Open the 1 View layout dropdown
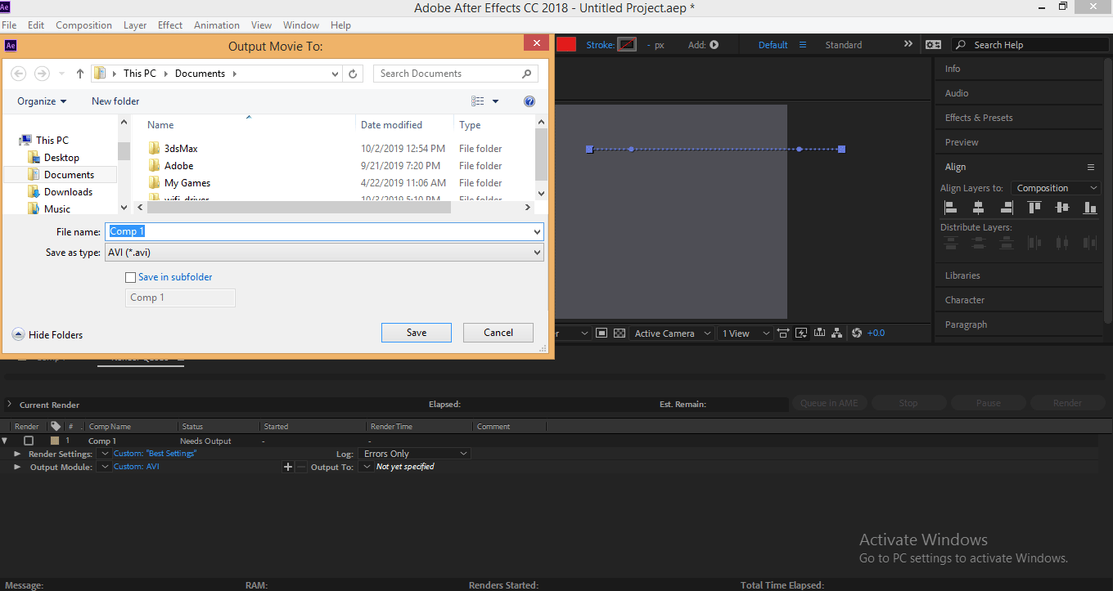The width and height of the screenshot is (1113, 591). tap(745, 334)
